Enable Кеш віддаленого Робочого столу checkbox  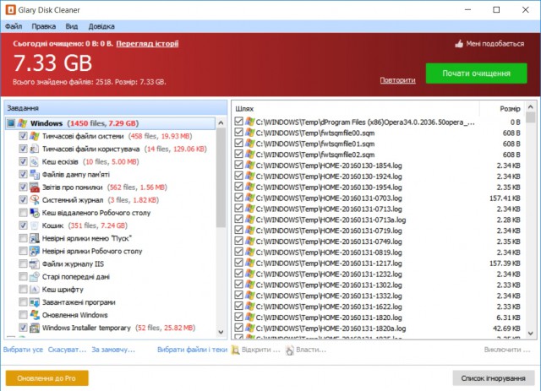click(23, 213)
